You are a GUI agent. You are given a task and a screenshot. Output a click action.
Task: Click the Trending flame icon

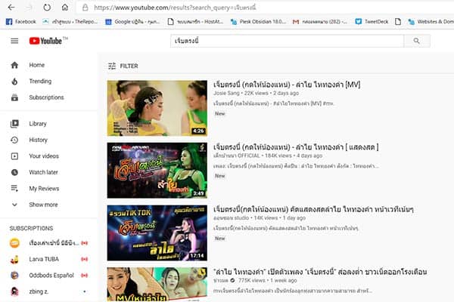14,82
